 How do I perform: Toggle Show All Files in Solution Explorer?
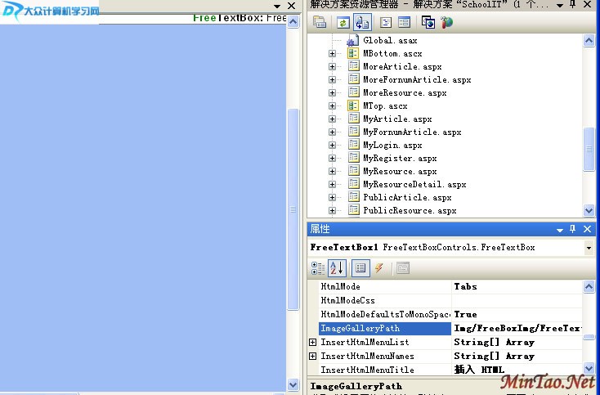(x=361, y=22)
